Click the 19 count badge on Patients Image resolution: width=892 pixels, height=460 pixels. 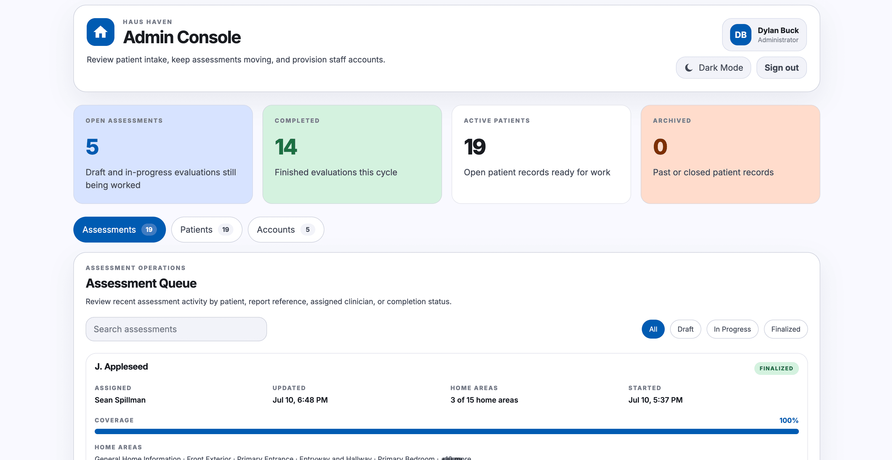pos(225,230)
